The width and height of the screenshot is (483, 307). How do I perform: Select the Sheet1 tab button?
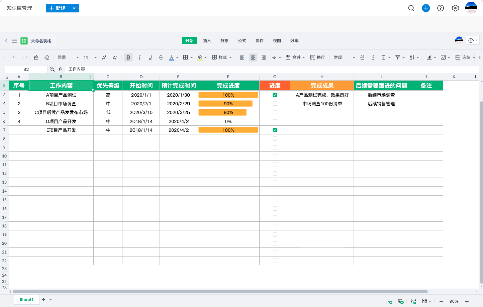pos(26,299)
